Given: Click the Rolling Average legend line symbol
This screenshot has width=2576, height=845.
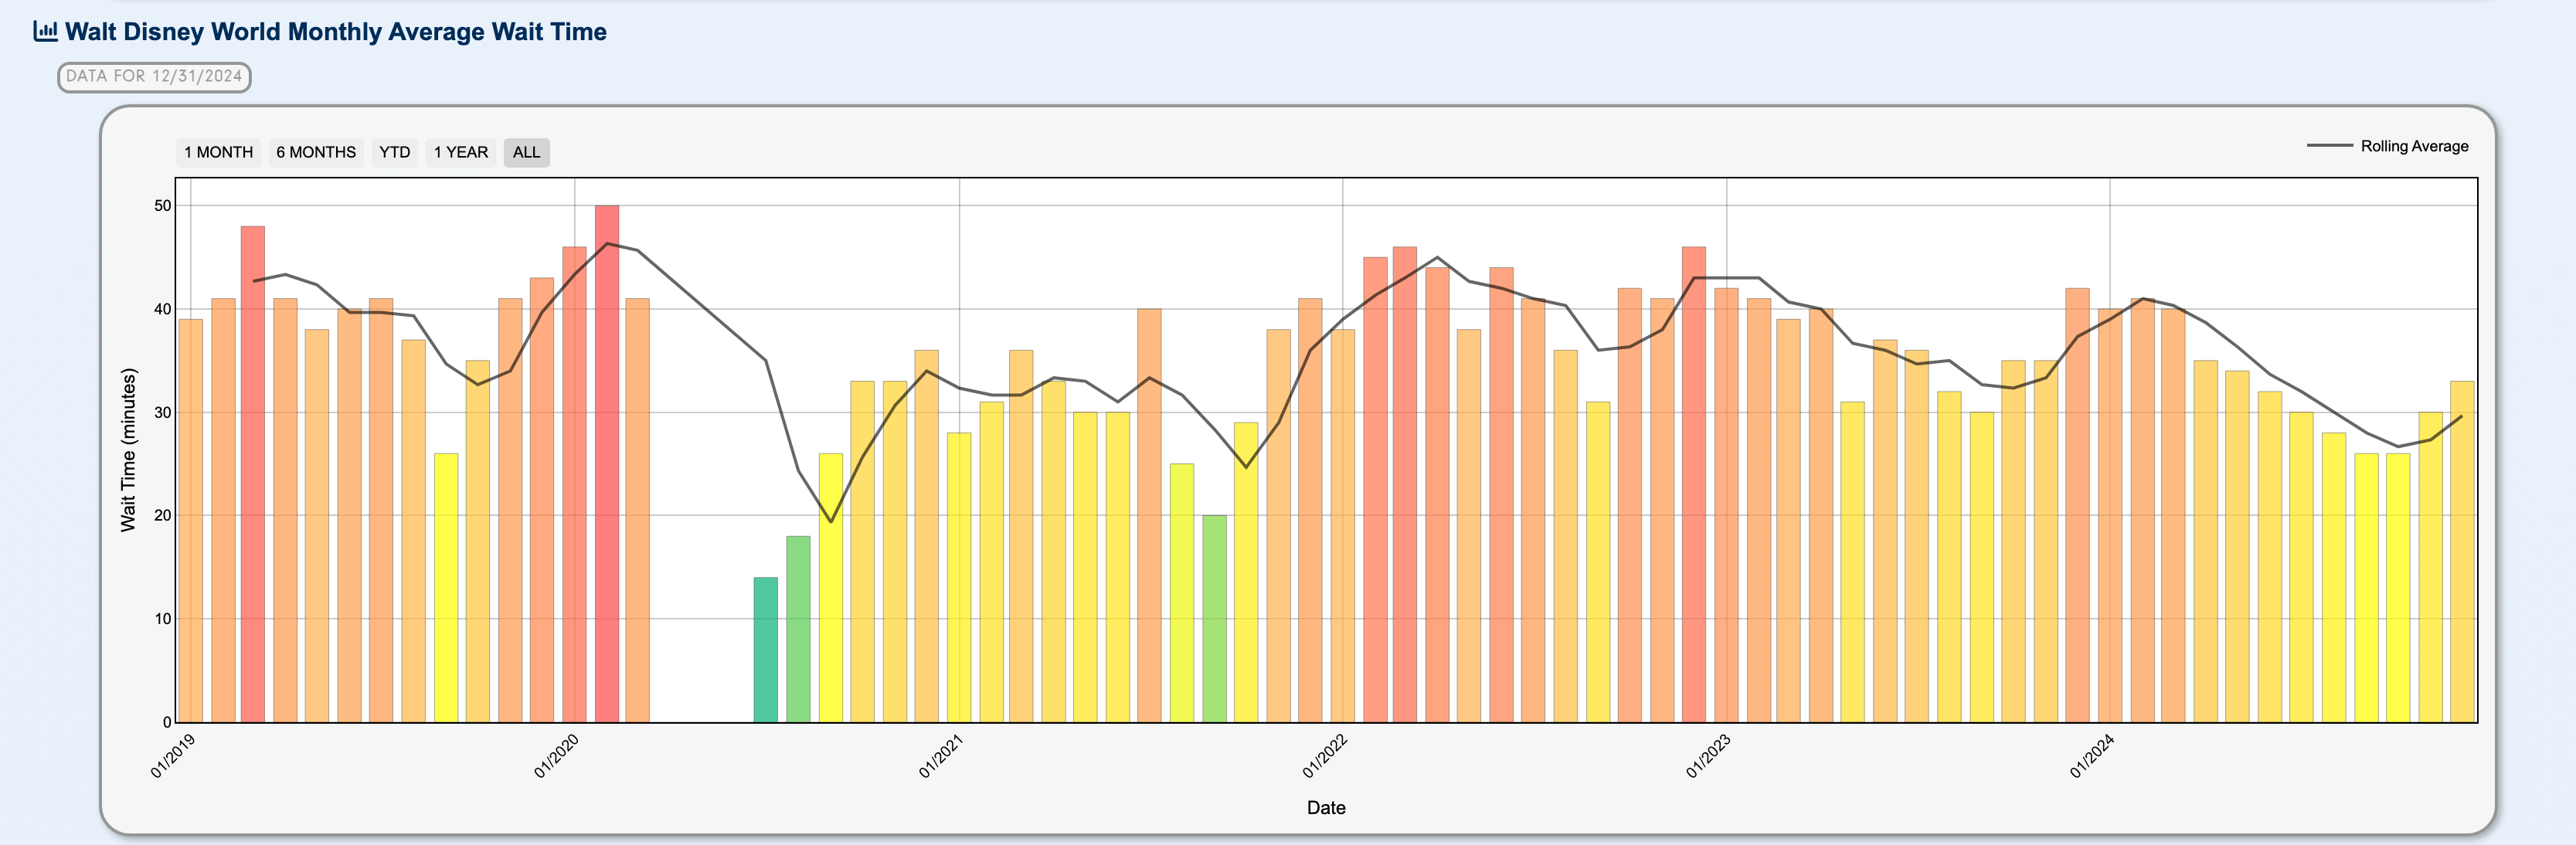Looking at the screenshot, I should [x=2329, y=146].
